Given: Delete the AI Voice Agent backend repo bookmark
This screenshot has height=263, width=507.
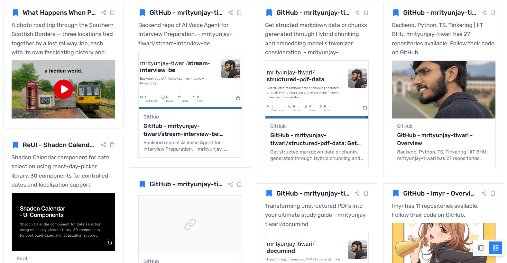Looking at the screenshot, I should (x=239, y=13).
